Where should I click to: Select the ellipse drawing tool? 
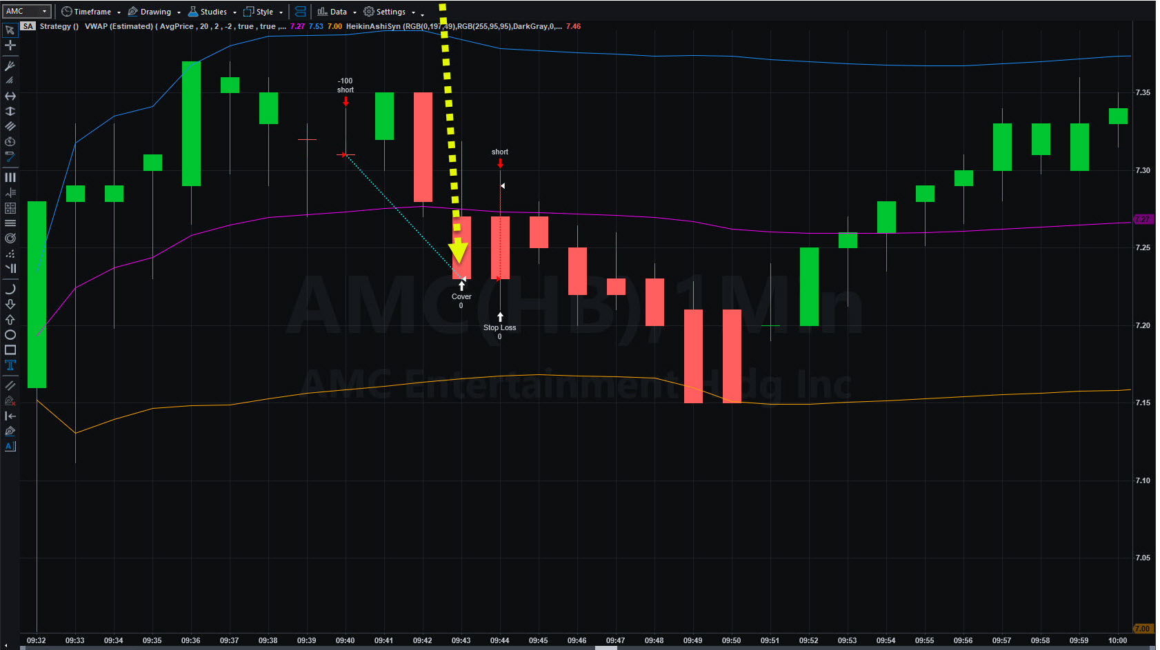(x=10, y=334)
